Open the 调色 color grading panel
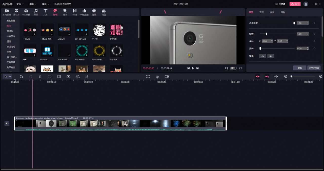Viewport: 324px width, 171px height. click(x=104, y=11)
